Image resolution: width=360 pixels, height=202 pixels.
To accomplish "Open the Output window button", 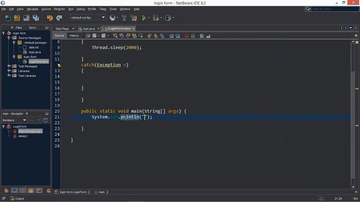I will point(17,198).
